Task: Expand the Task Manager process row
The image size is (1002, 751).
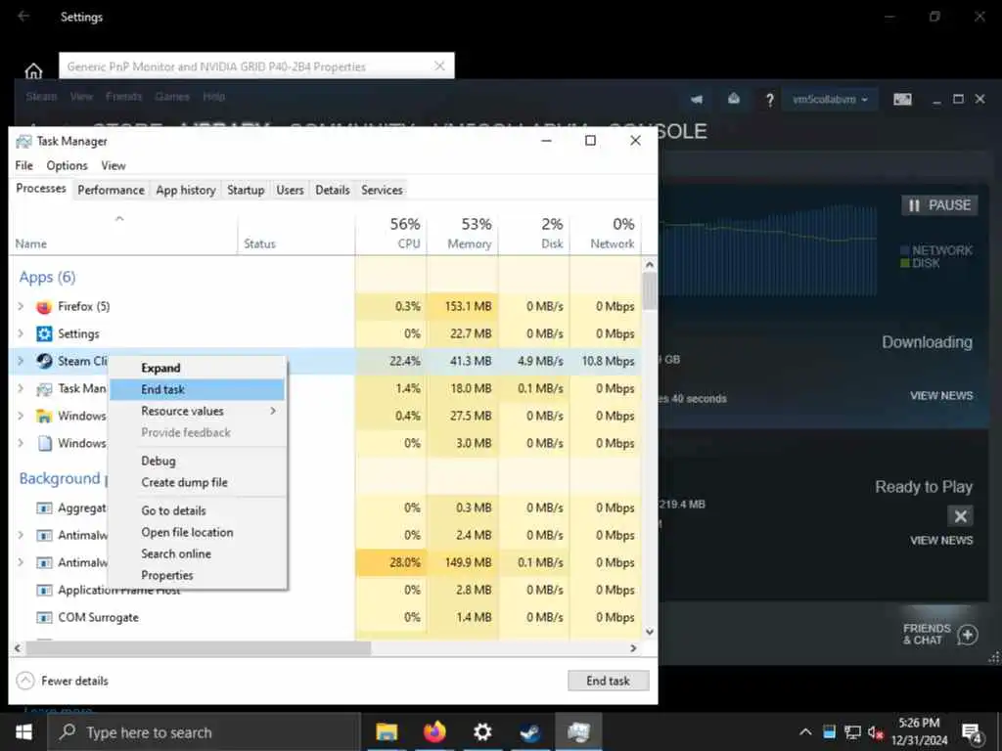Action: coord(22,389)
